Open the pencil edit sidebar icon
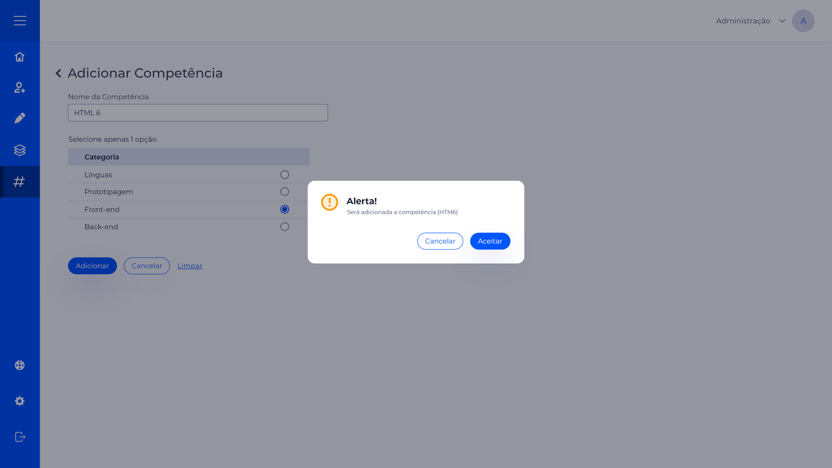Image resolution: width=832 pixels, height=468 pixels. click(x=20, y=119)
